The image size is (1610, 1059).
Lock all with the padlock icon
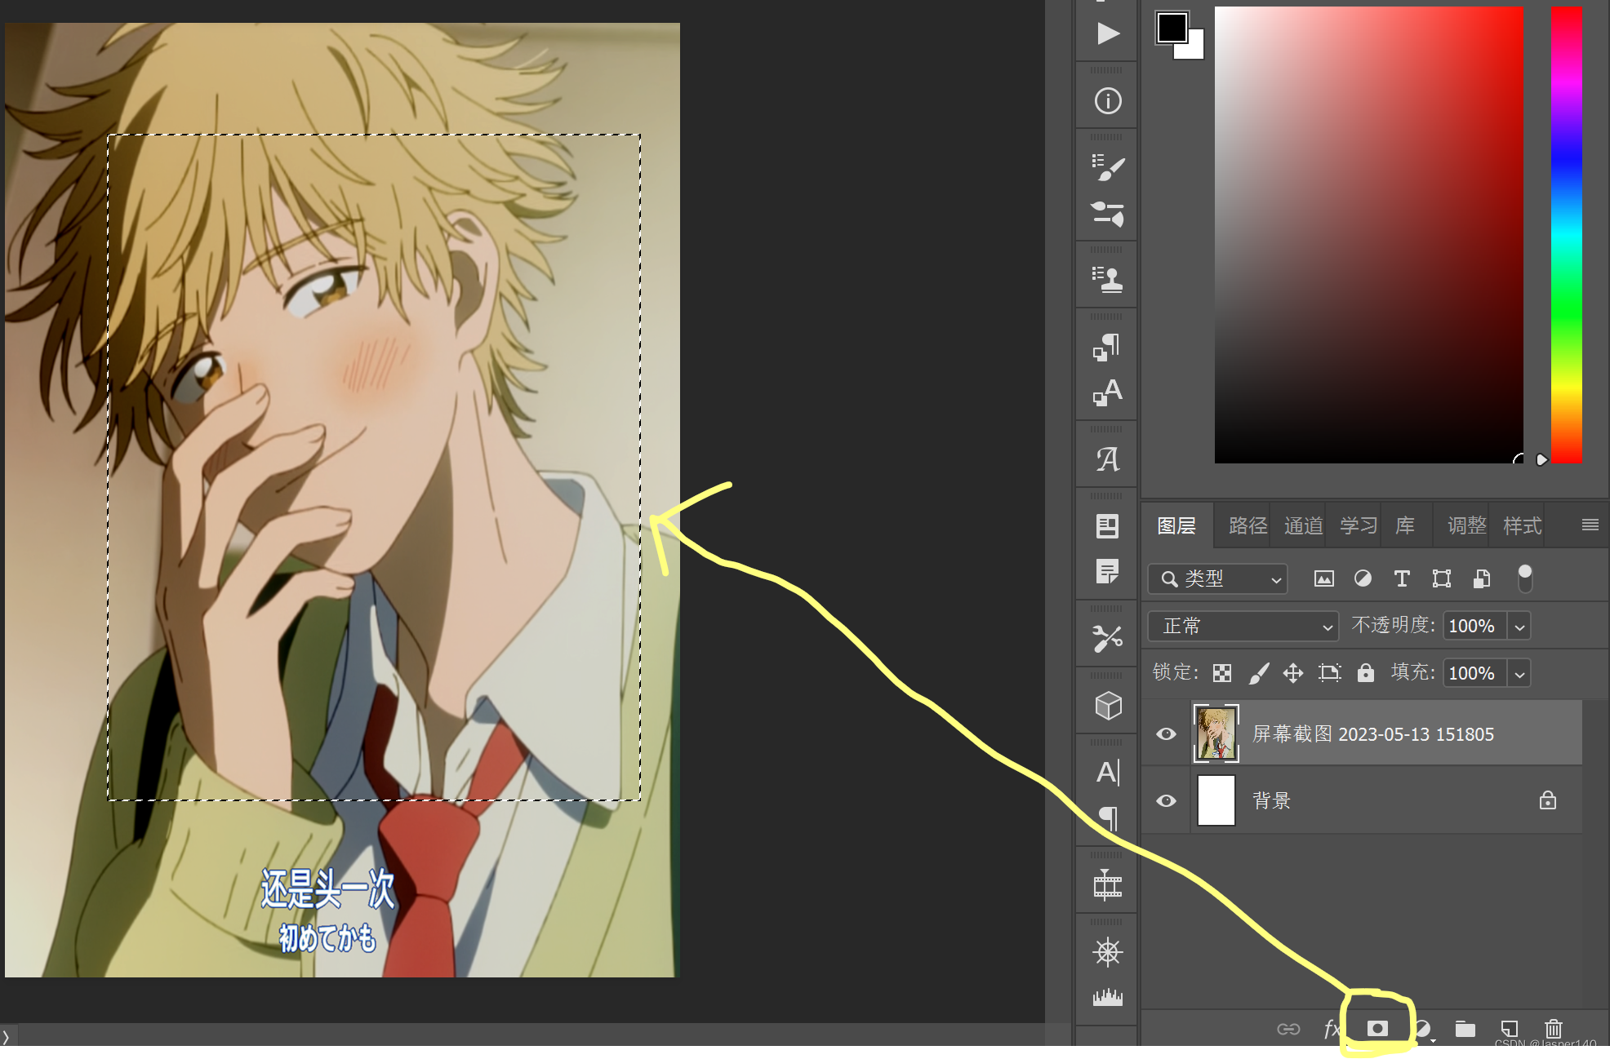pos(1366,672)
